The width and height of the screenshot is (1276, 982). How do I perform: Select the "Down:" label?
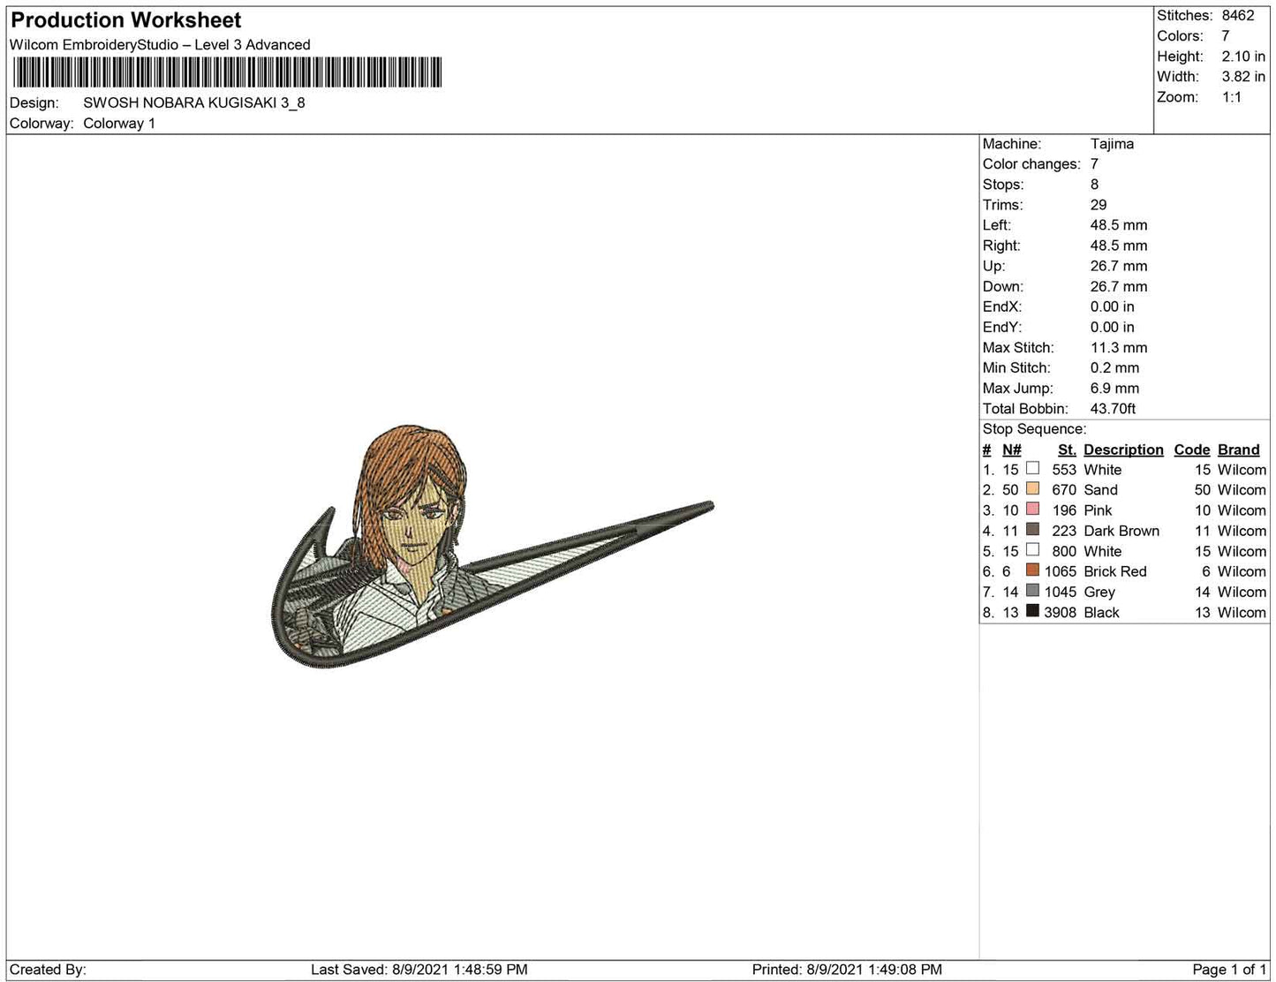(1003, 286)
